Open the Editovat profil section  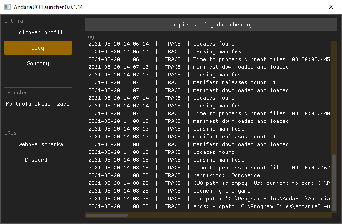tap(38, 32)
